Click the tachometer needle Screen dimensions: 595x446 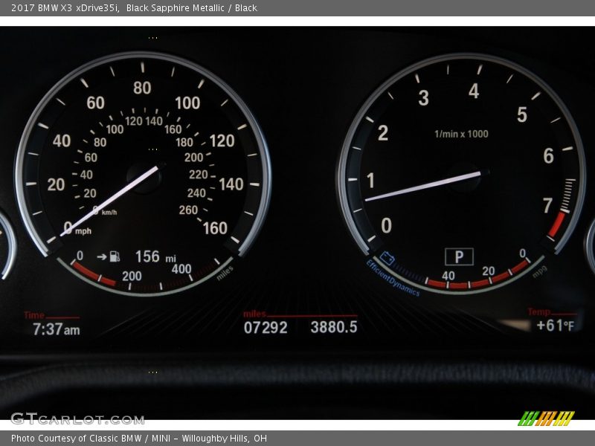coord(424,186)
